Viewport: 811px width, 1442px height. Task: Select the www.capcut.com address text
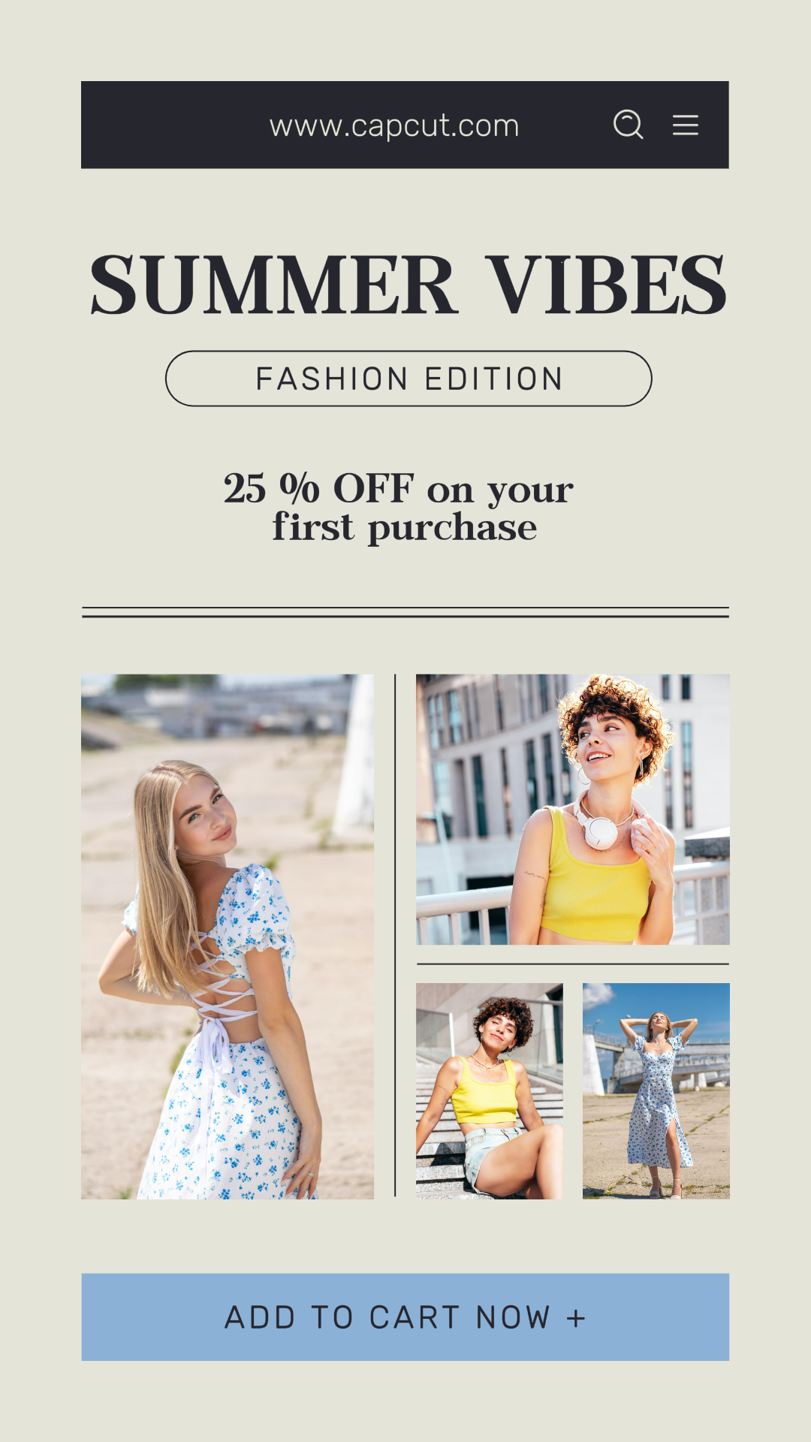394,126
